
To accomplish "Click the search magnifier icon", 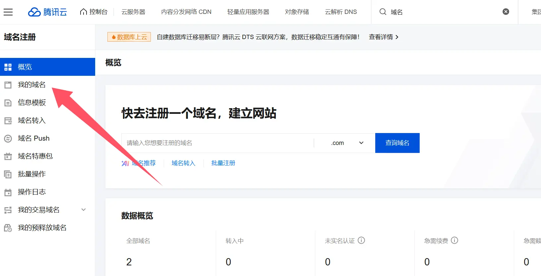I will pos(383,12).
